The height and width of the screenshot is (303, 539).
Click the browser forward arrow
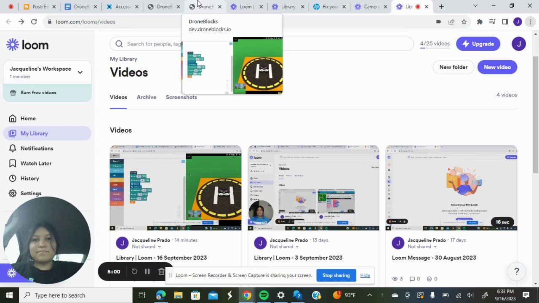(21, 21)
